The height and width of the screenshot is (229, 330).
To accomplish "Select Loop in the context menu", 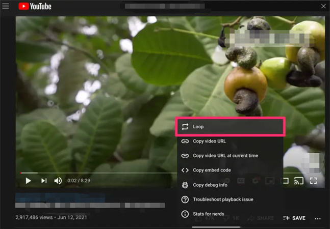I will [x=230, y=127].
